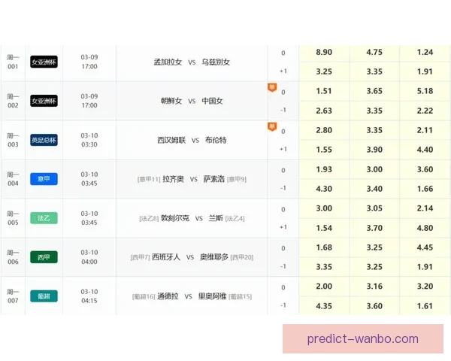Select 5.18 odds for 中国女 win

[425, 91]
